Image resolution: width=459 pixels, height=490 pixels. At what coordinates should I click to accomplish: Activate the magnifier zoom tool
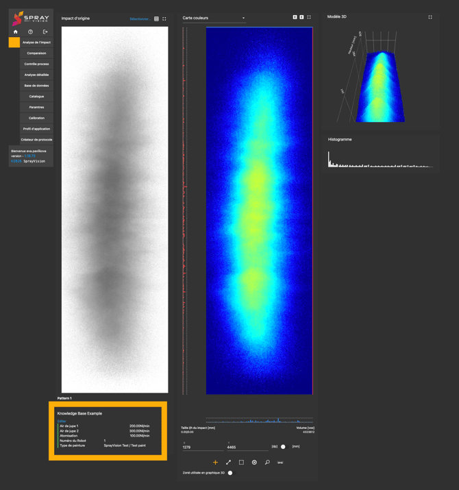coord(267,463)
